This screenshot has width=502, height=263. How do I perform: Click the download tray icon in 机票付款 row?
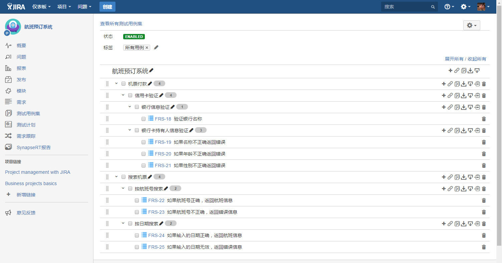[464, 84]
